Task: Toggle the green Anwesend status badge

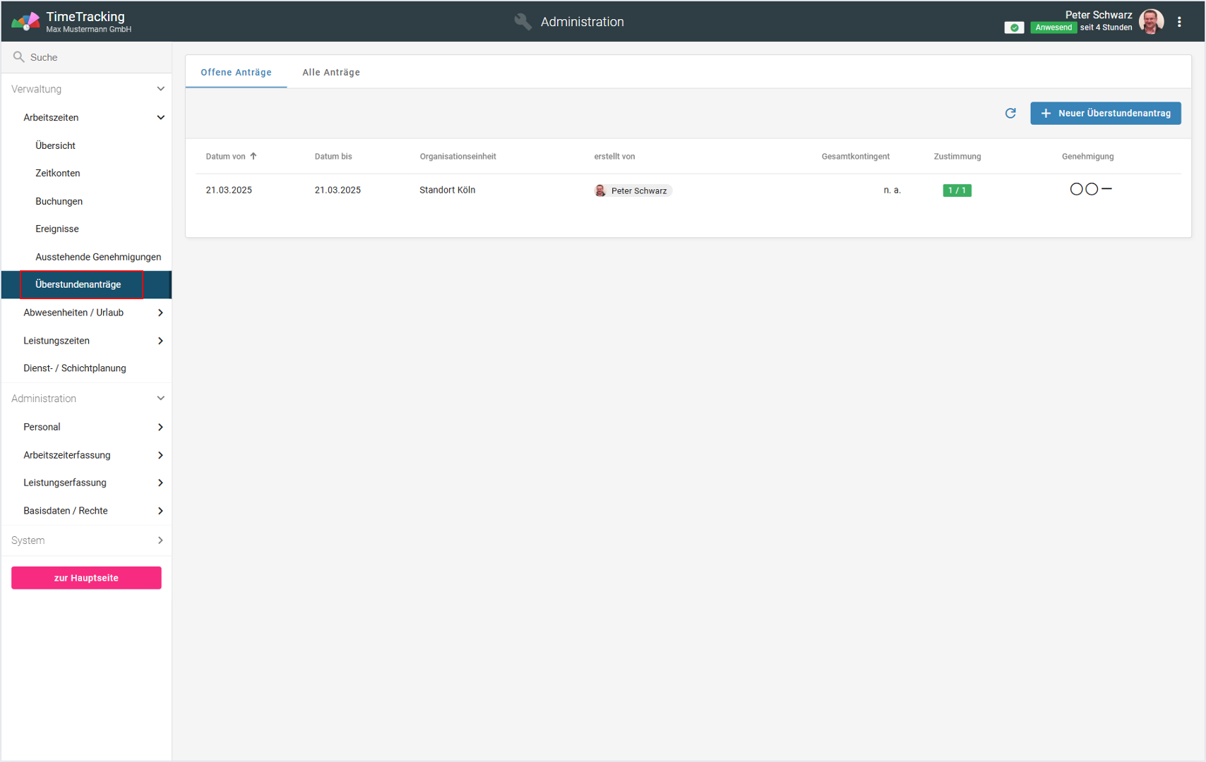Action: click(1053, 28)
